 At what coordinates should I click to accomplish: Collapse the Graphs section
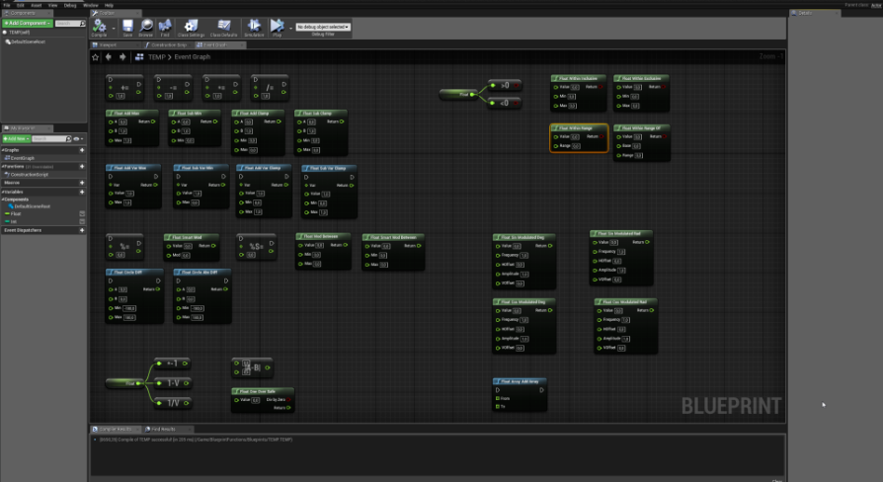coord(3,150)
